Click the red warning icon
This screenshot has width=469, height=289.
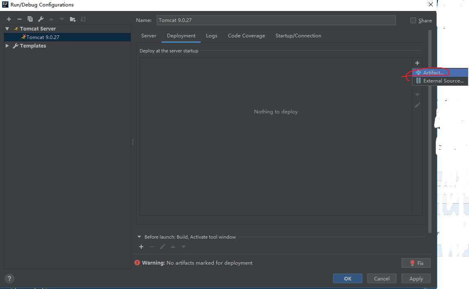click(137, 263)
